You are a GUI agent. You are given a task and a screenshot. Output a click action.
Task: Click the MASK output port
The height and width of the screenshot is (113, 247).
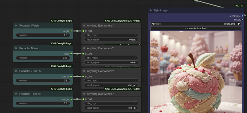[x=242, y=20]
